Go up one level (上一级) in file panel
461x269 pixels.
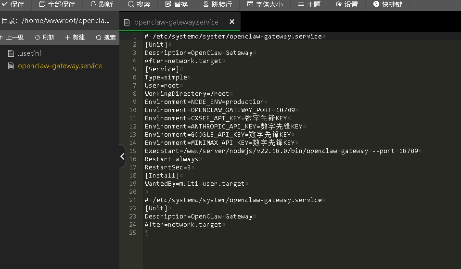13,38
